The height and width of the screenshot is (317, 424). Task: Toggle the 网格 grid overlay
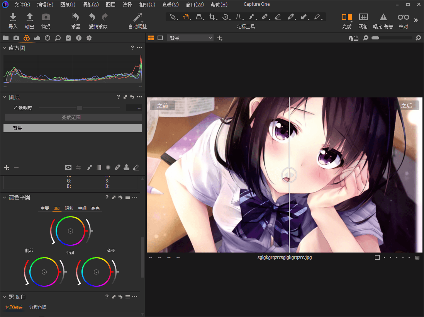click(363, 17)
